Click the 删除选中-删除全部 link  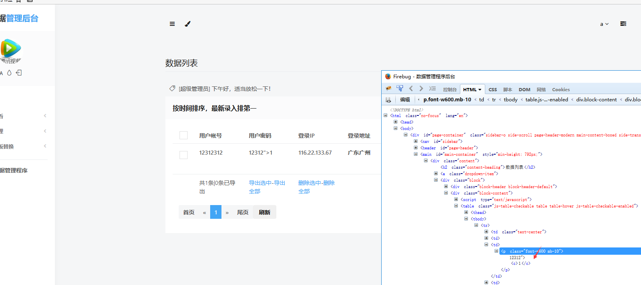(317, 187)
